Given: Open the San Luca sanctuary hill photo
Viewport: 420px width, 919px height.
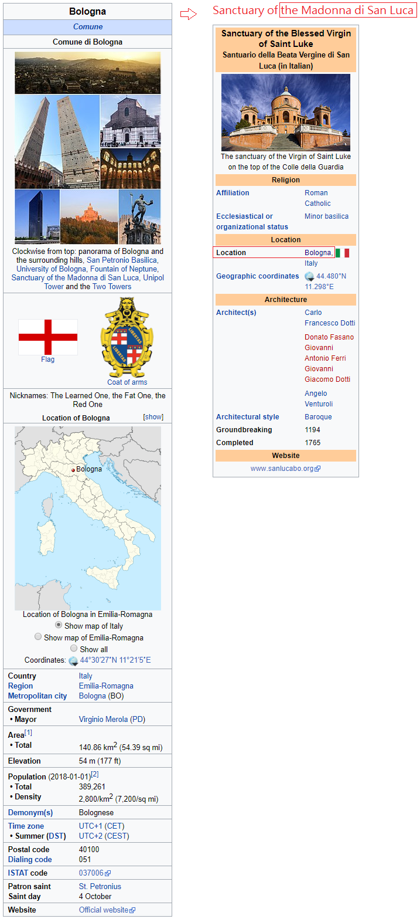Looking at the screenshot, I should pyautogui.click(x=89, y=216).
